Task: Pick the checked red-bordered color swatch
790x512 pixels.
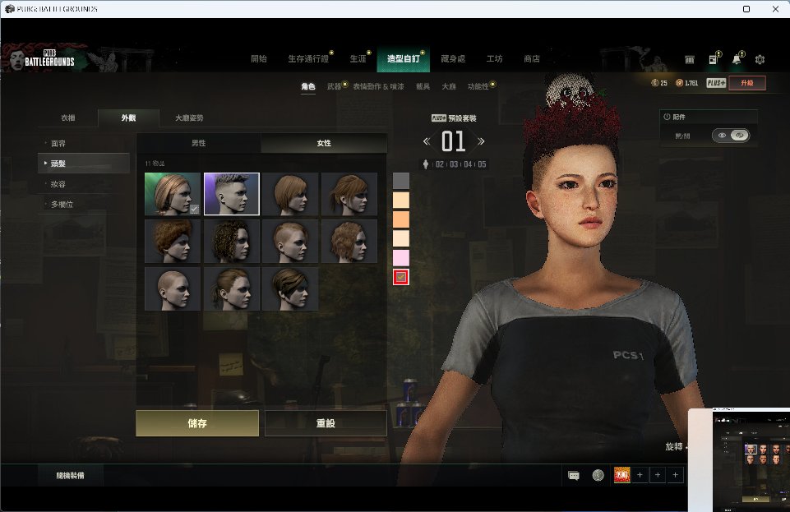Action: pyautogui.click(x=401, y=277)
